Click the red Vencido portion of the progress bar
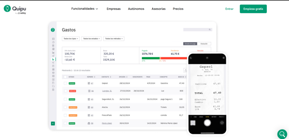The width and height of the screenshot is (289, 139). tap(174, 58)
